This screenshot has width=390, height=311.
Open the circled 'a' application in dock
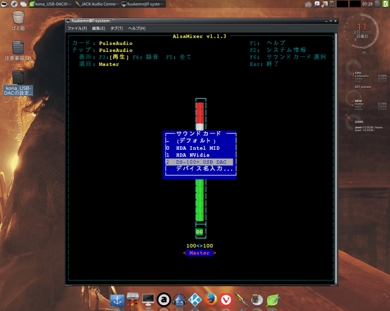coord(163,300)
